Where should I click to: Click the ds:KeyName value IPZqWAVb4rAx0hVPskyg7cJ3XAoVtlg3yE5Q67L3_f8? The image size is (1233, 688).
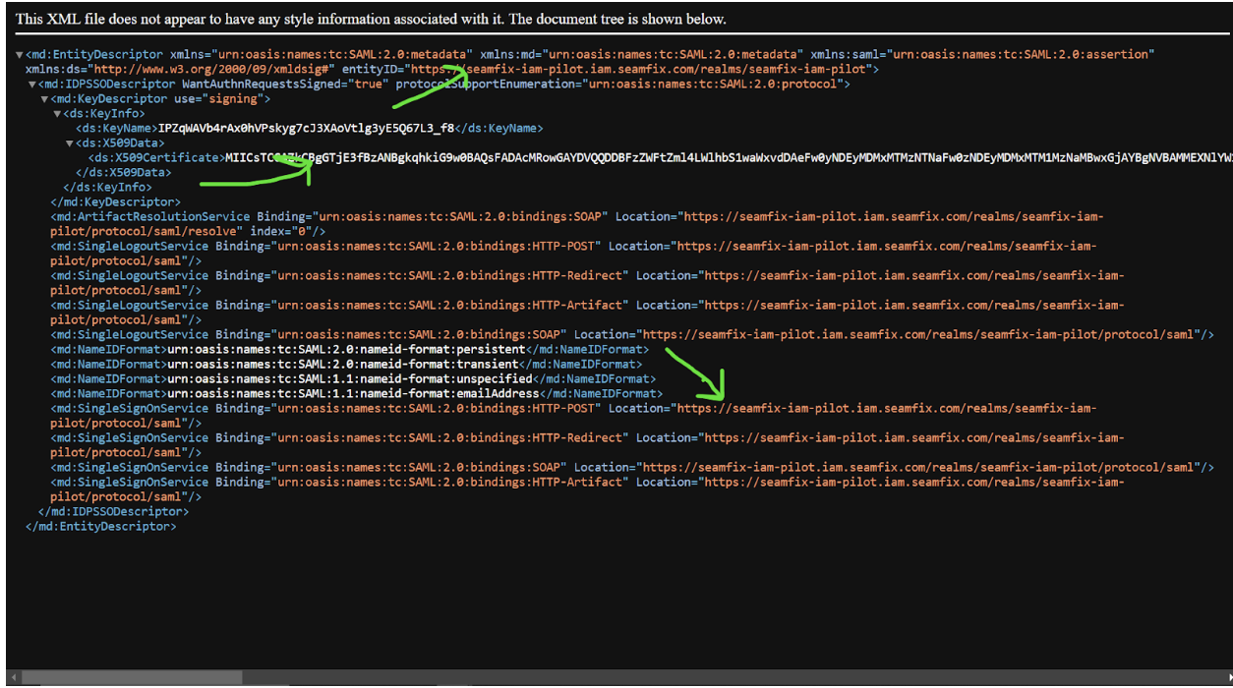pyautogui.click(x=306, y=128)
